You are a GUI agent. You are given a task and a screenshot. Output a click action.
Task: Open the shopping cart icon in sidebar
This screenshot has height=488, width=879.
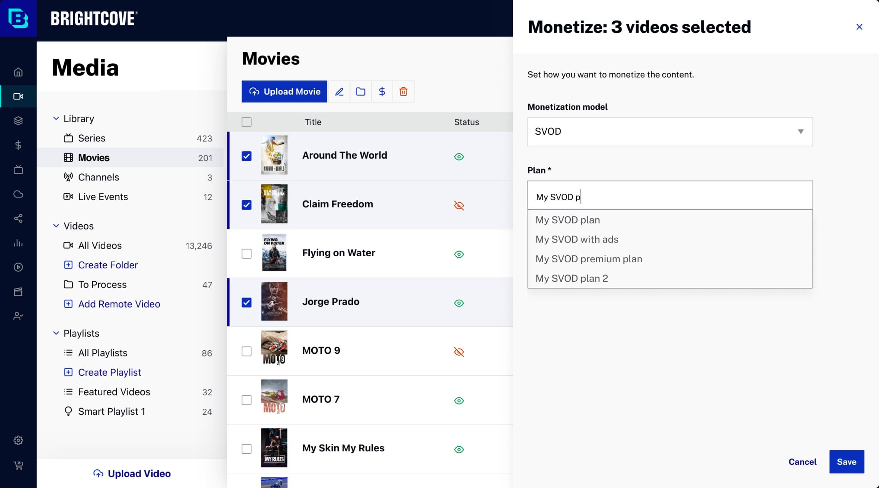(x=18, y=465)
